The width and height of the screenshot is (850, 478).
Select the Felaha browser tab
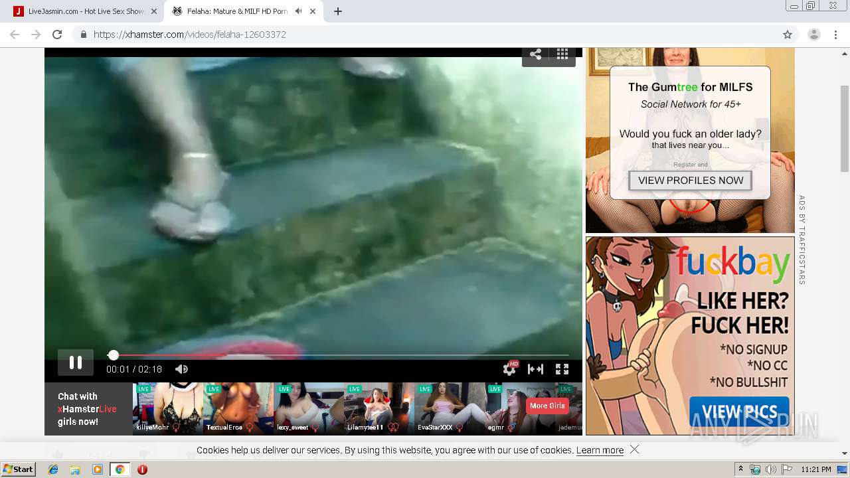pyautogui.click(x=242, y=11)
